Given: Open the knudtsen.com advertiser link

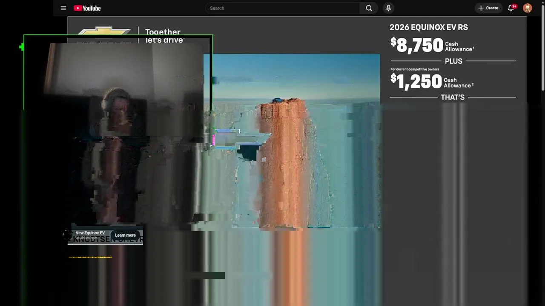Looking at the screenshot, I should (86, 238).
